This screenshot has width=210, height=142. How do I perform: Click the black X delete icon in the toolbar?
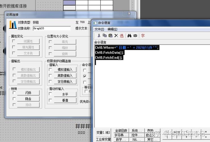click(x=116, y=35)
